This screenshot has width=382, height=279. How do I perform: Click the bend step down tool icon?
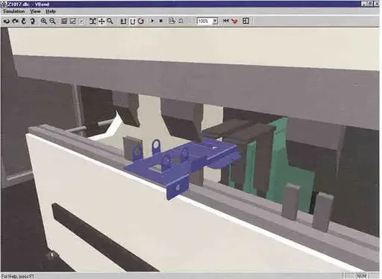[x=123, y=22]
